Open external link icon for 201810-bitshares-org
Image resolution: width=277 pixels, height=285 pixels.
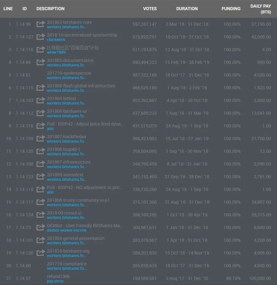41,253
